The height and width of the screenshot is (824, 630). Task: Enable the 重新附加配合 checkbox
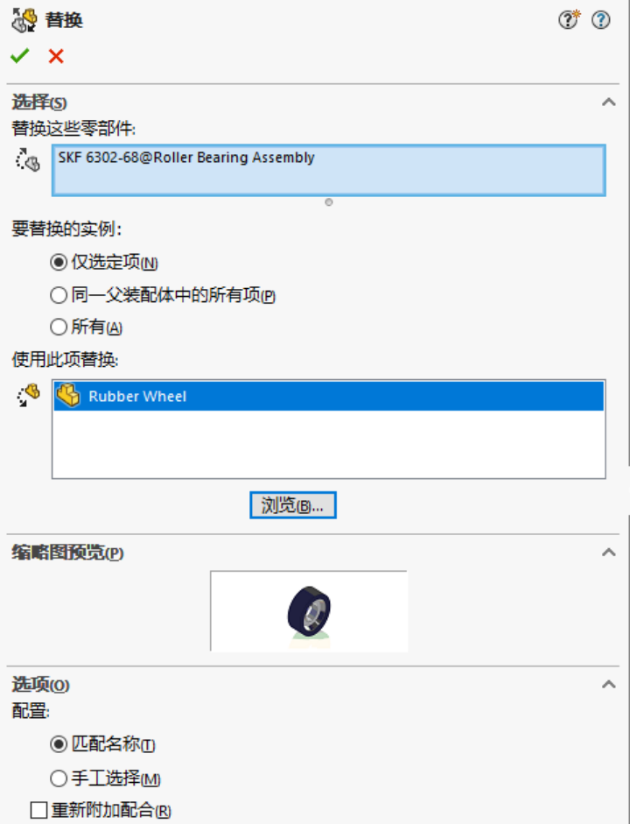tap(38, 810)
